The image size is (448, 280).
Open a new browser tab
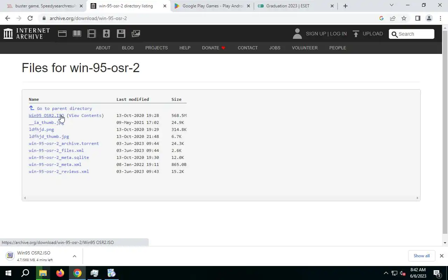tap(345, 6)
